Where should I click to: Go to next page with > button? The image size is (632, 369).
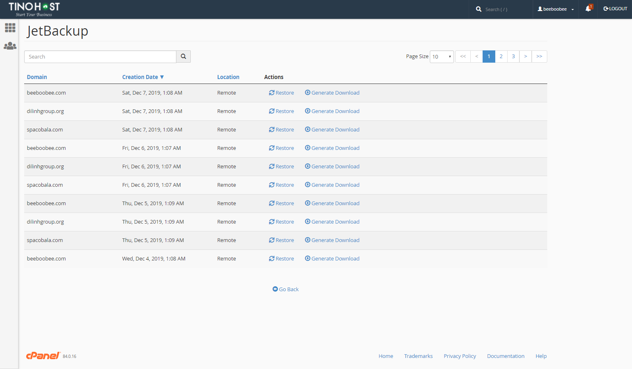click(526, 57)
